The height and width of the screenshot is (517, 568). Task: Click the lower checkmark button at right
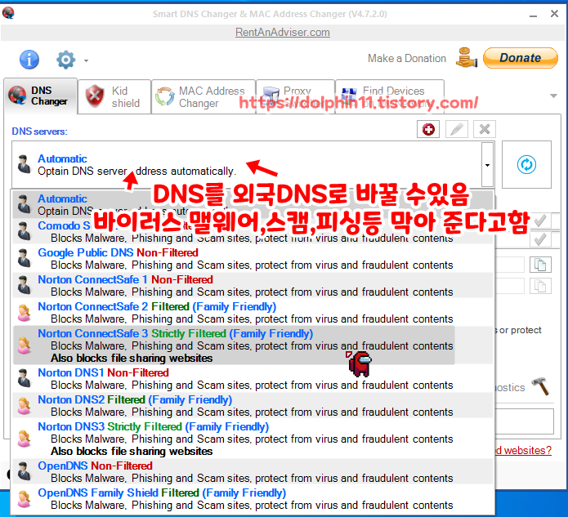[x=540, y=239]
